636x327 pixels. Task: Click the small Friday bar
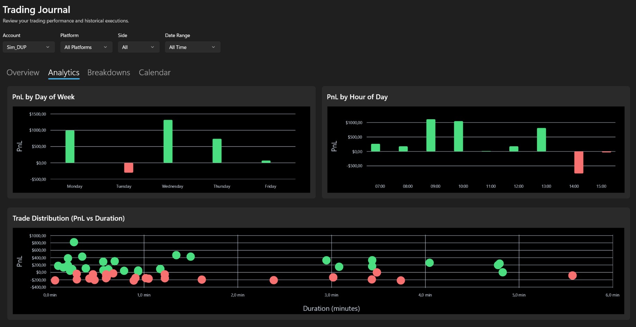point(266,161)
